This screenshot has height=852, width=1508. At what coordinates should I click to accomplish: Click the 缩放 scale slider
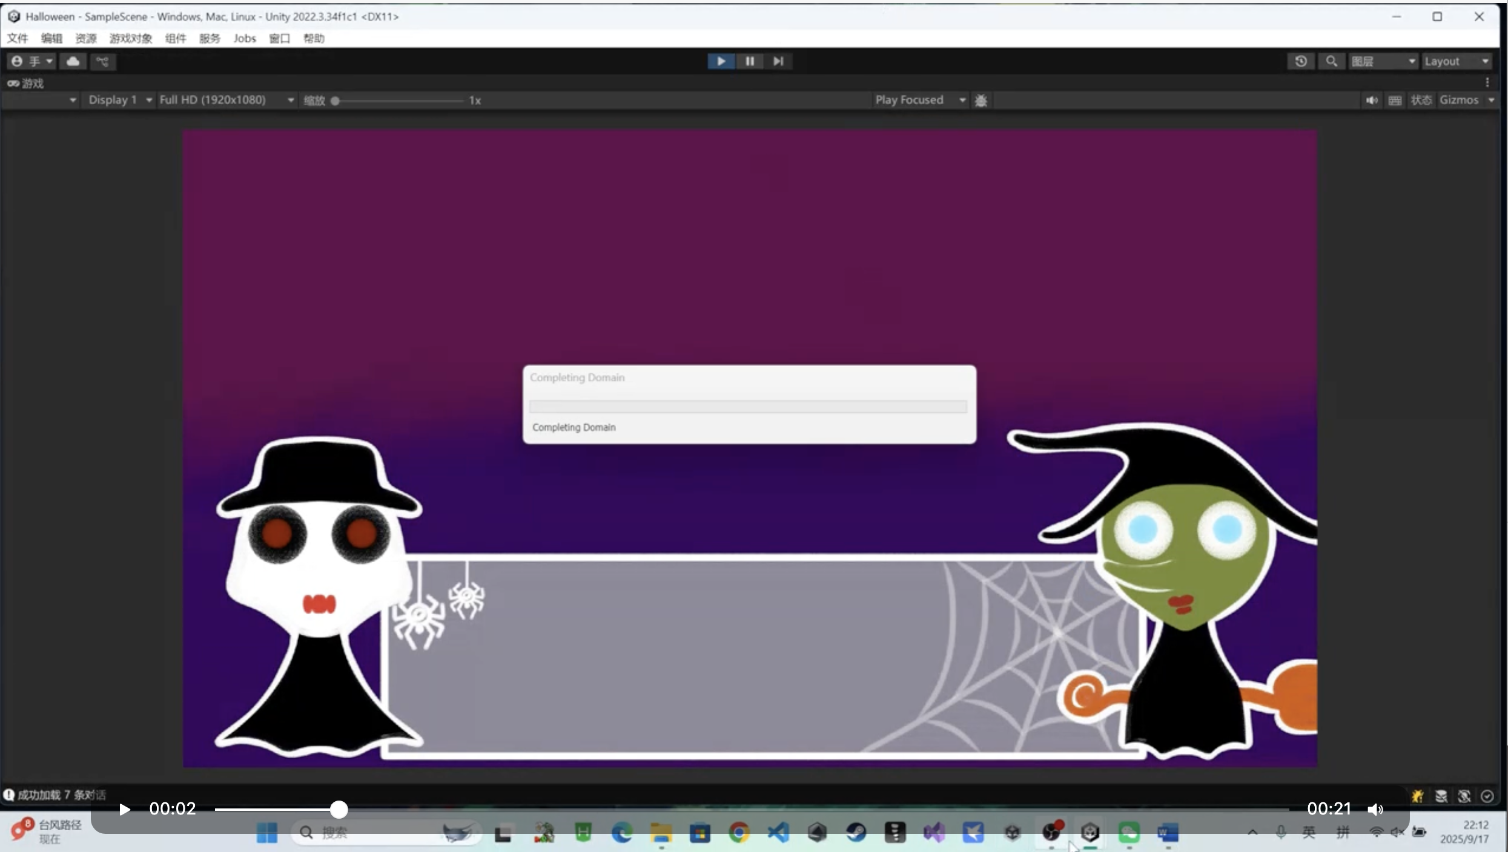398,100
